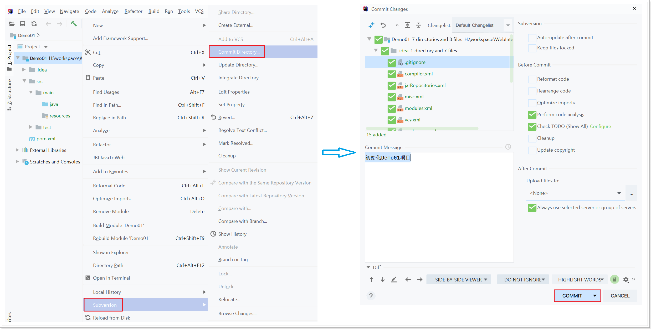Screen dimensions: 651x329
Task: Click the CANCEL button
Action: point(620,296)
